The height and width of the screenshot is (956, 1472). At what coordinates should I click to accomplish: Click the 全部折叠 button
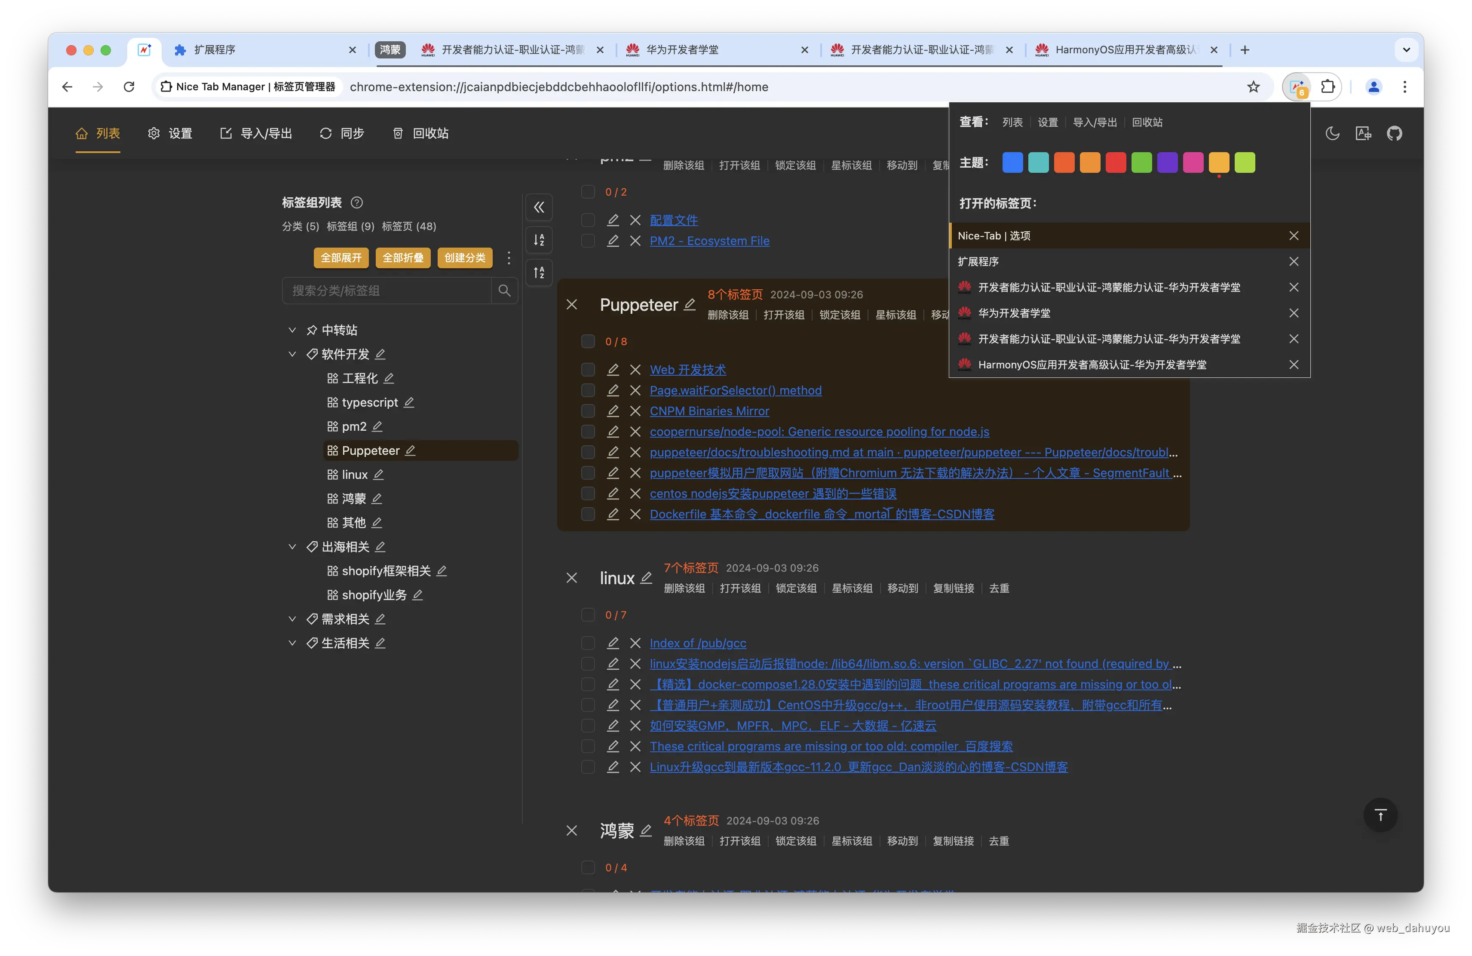[x=403, y=258]
